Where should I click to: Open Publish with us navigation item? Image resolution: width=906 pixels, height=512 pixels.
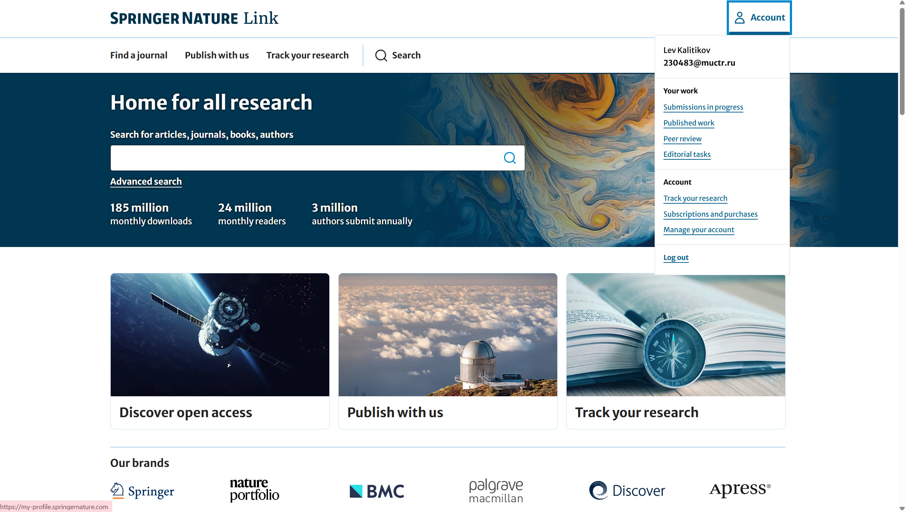(x=217, y=55)
